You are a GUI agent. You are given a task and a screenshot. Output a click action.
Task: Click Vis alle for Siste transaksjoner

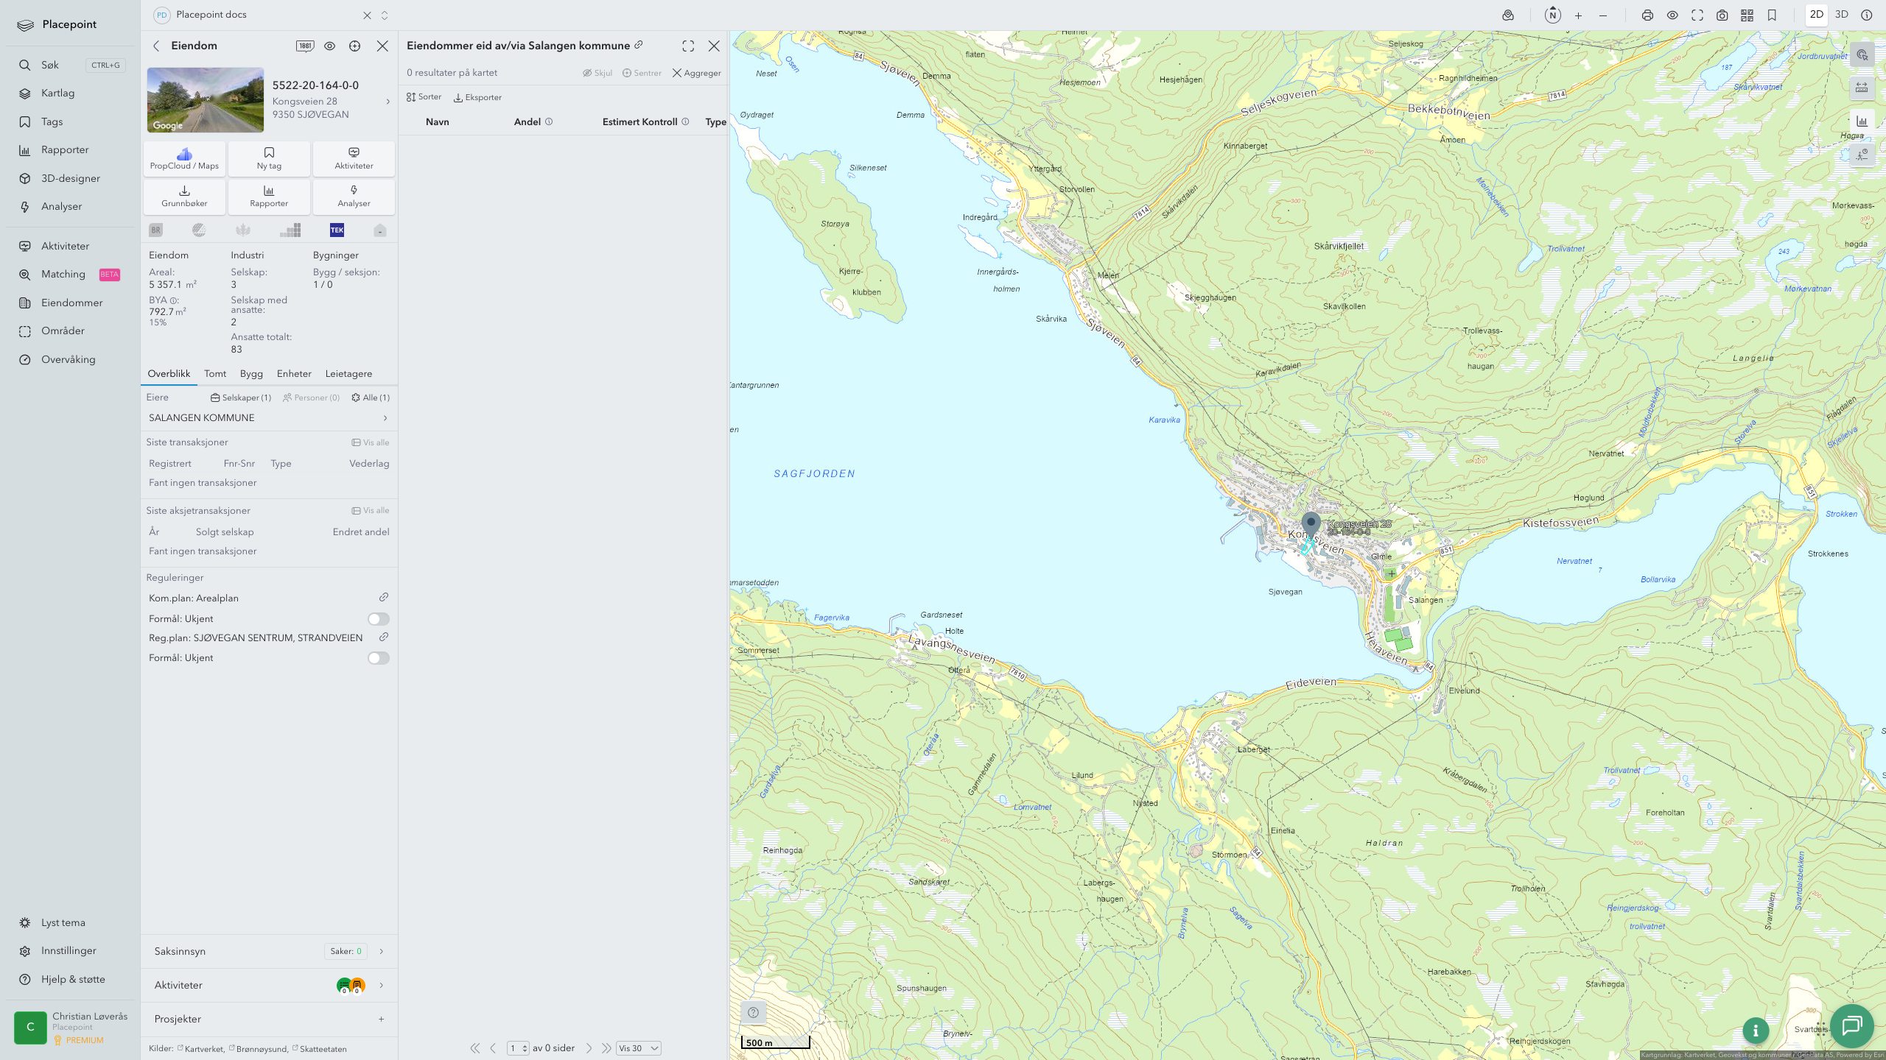coord(371,442)
